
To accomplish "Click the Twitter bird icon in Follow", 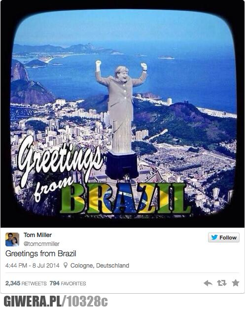I will (x=214, y=237).
